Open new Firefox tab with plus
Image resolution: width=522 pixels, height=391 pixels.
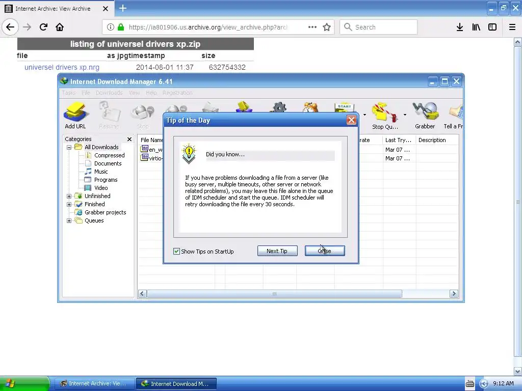tap(123, 8)
